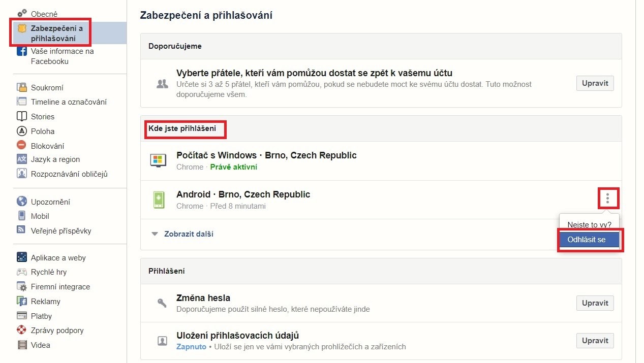The height and width of the screenshot is (363, 644).
Task: Click the language icon for Jazyk a region
Action: point(22,159)
